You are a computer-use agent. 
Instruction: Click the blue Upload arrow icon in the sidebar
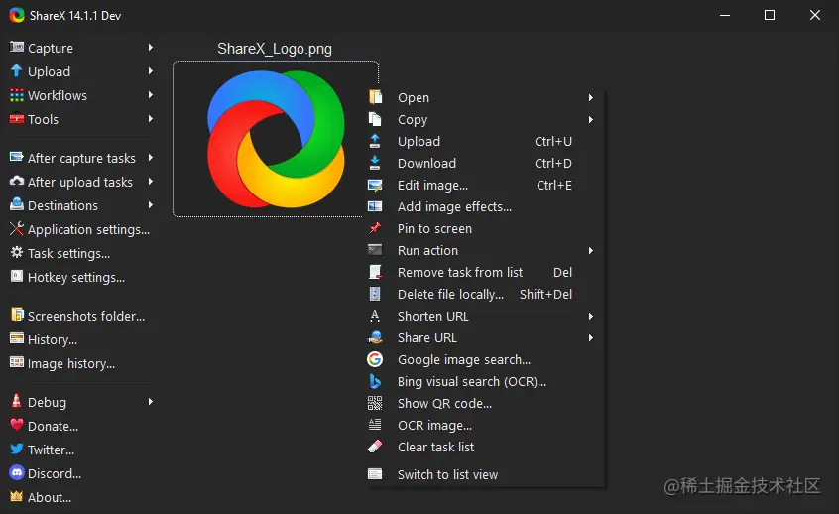tap(17, 70)
